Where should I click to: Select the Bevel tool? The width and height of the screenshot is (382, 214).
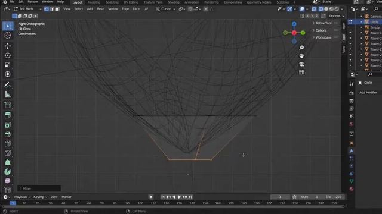point(8,134)
